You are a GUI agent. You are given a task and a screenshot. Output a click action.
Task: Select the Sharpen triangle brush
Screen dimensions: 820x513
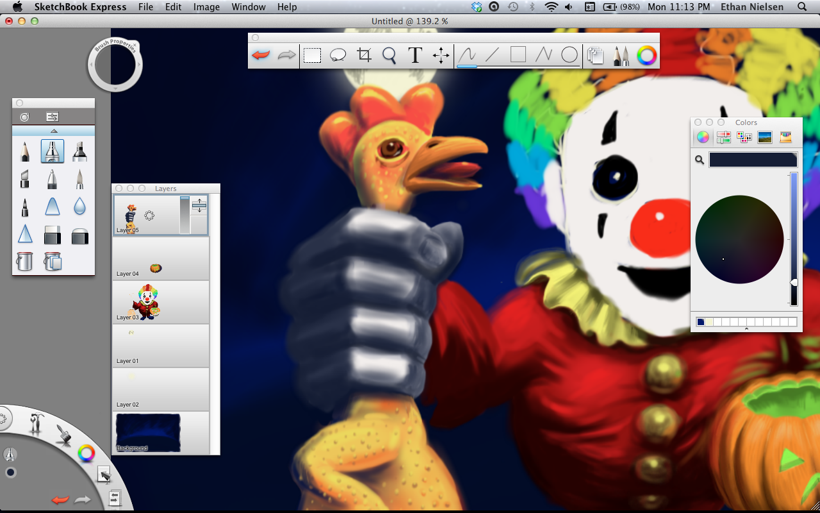coord(24,234)
